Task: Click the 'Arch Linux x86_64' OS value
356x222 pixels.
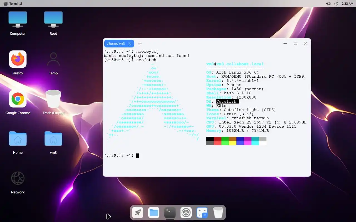Action: (x=238, y=72)
